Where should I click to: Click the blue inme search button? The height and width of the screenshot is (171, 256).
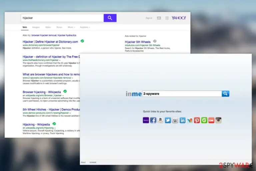[x=225, y=94]
